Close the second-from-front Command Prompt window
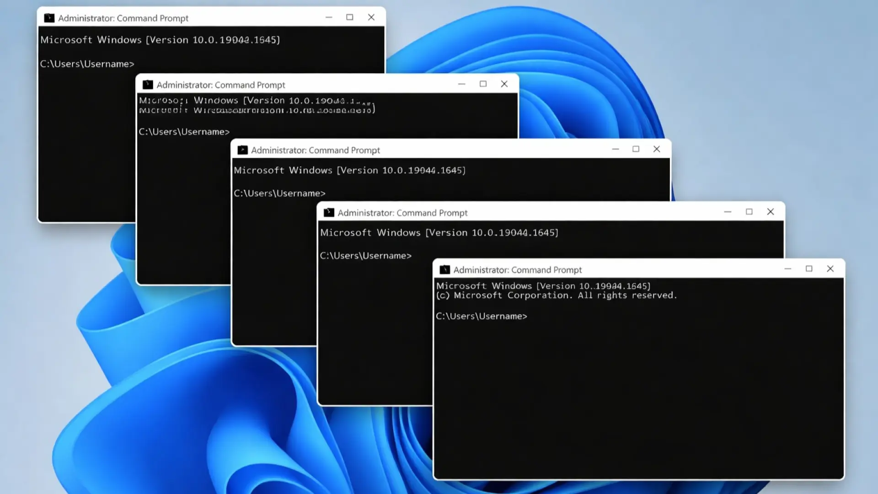The image size is (878, 494). click(x=771, y=212)
